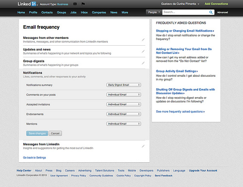Open Developers footer link
The height and width of the screenshot is (187, 243).
[x=146, y=170]
